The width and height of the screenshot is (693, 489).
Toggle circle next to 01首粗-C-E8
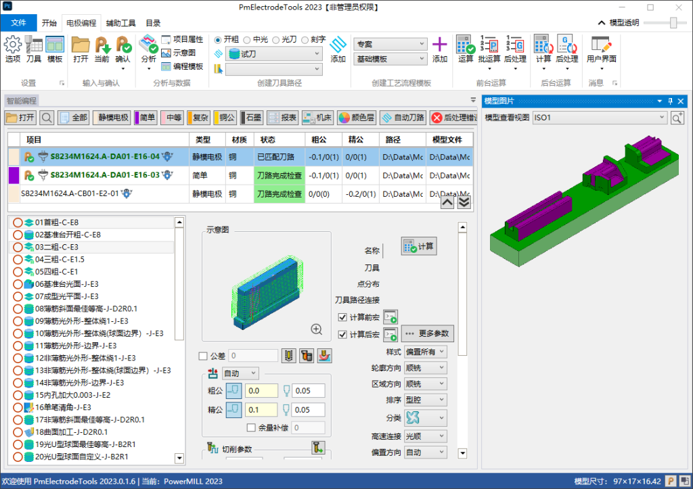18,223
